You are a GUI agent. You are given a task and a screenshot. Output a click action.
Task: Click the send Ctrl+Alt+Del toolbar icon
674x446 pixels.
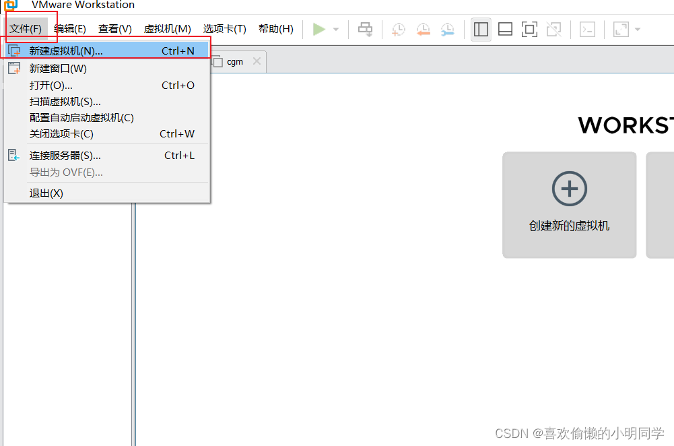coord(366,29)
